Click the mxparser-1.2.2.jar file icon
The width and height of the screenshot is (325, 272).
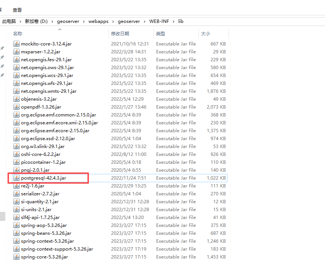(17, 52)
